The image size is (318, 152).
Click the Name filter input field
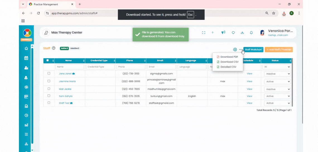coord(70,67)
